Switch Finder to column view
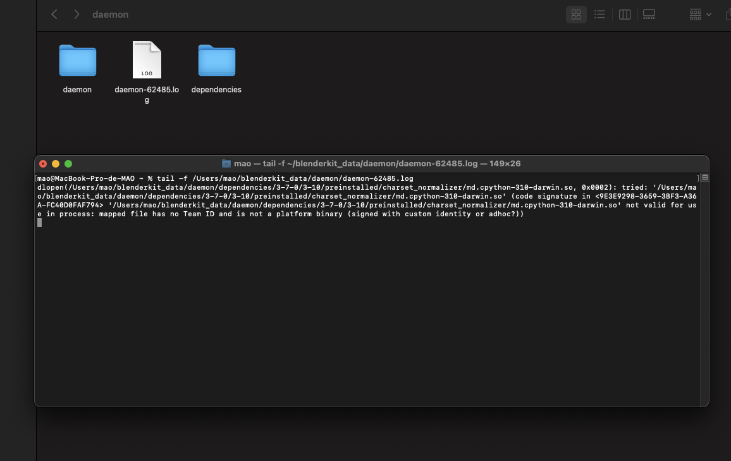Viewport: 731px width, 461px height. coord(624,14)
